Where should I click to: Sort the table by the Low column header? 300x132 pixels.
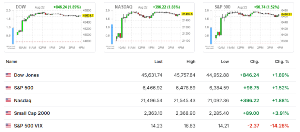click(225, 62)
